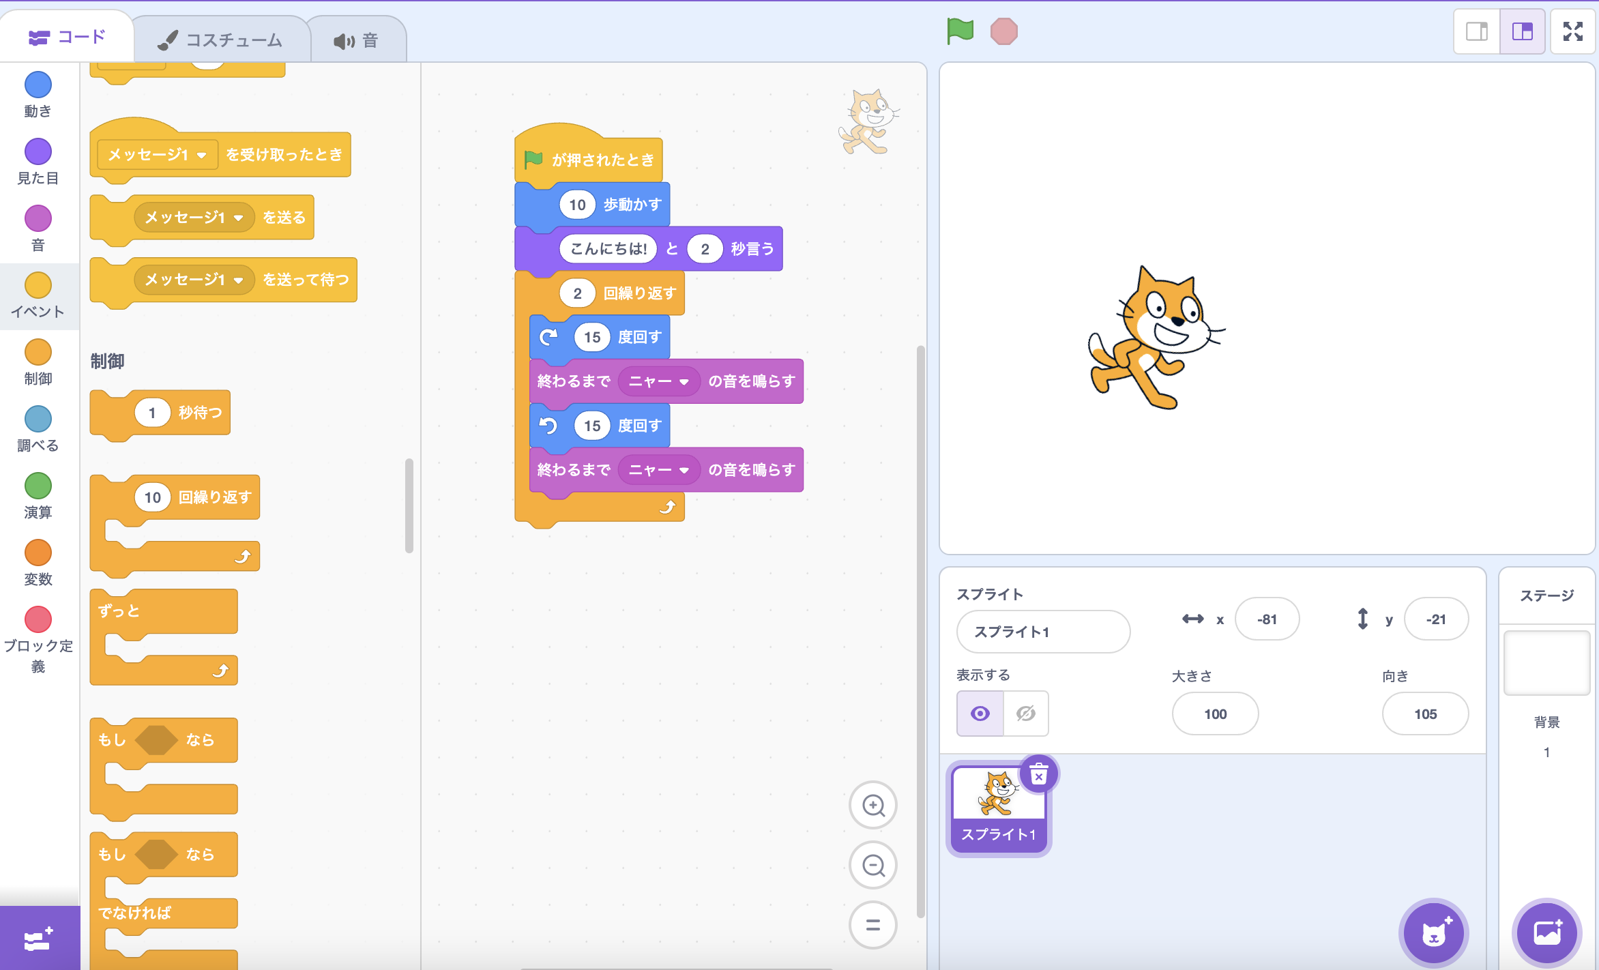Edit the x position value field

point(1267,619)
